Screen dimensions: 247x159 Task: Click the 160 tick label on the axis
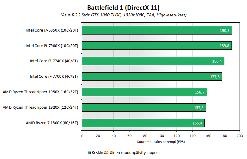click(208, 136)
